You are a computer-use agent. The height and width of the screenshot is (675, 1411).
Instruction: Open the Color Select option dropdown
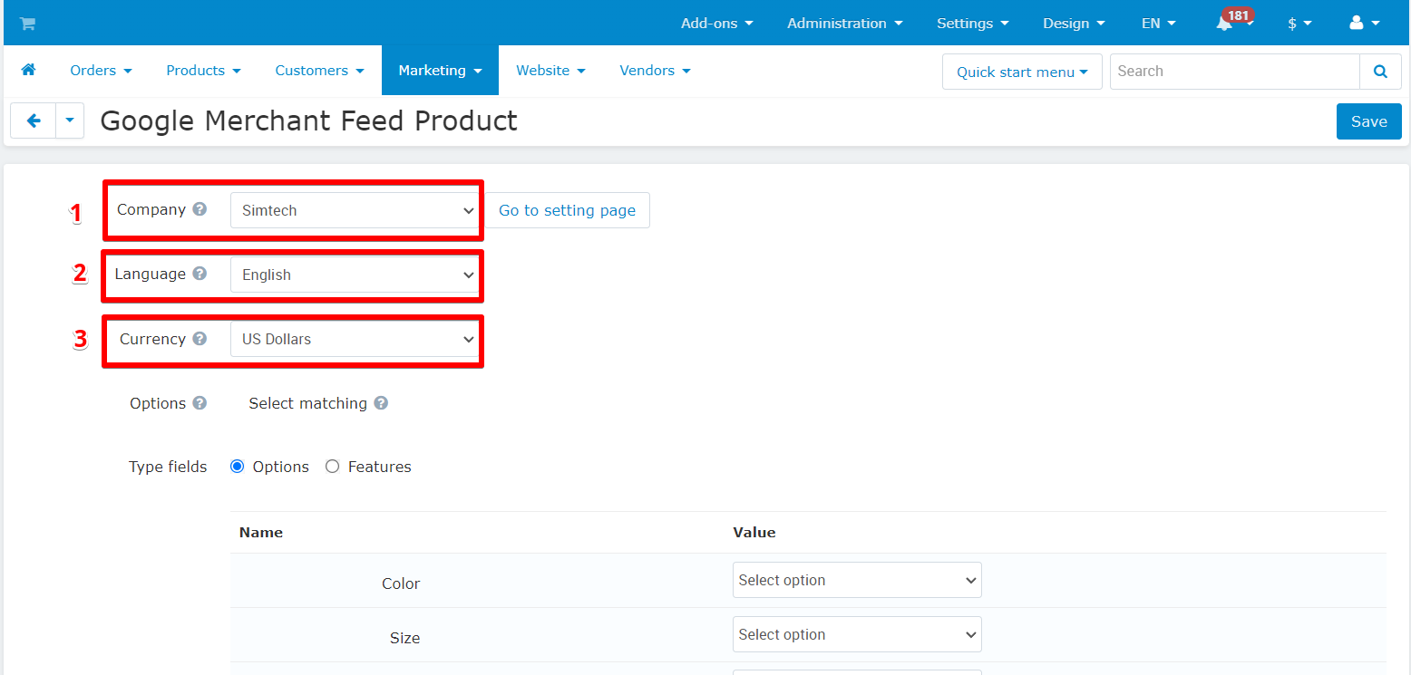(x=857, y=580)
